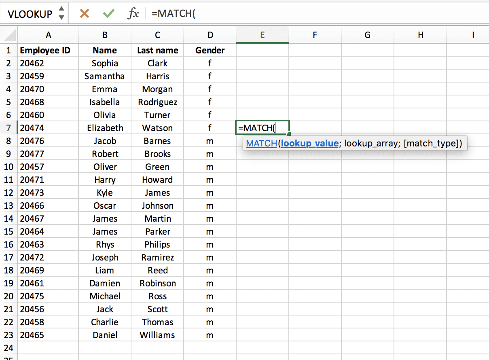Select the cell containing Williams

(157, 335)
